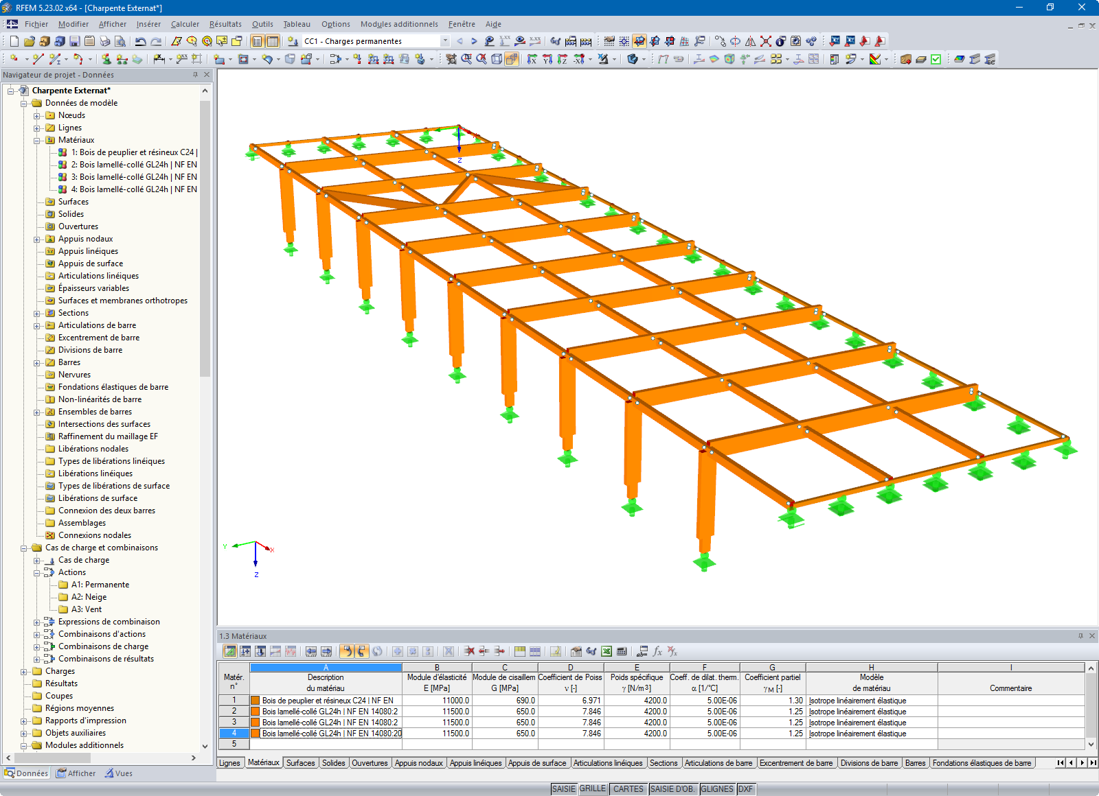
Task: Collapse the Données de modèle node
Action: coord(24,103)
